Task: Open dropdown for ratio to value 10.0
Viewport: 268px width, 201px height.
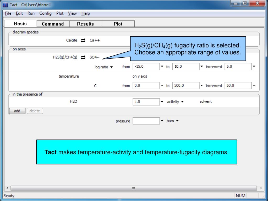Action: pos(202,67)
